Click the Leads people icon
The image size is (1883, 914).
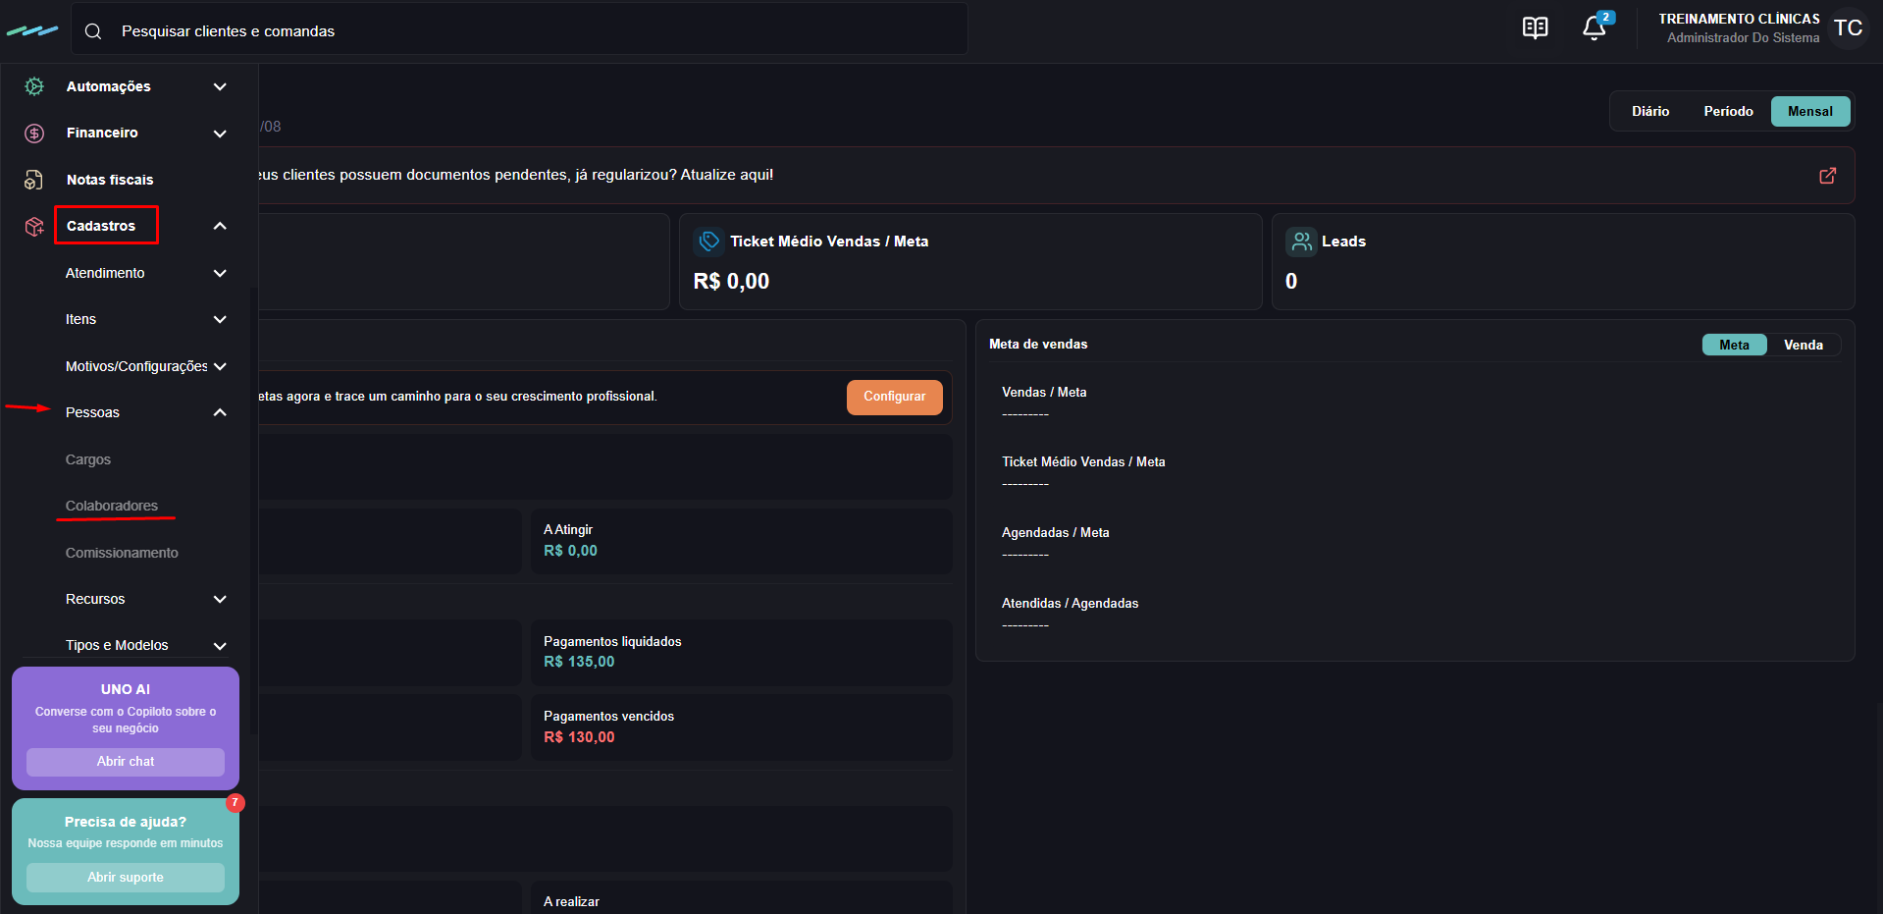click(1301, 242)
